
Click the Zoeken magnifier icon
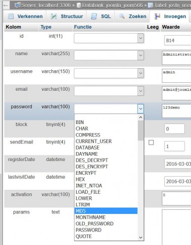122,16
